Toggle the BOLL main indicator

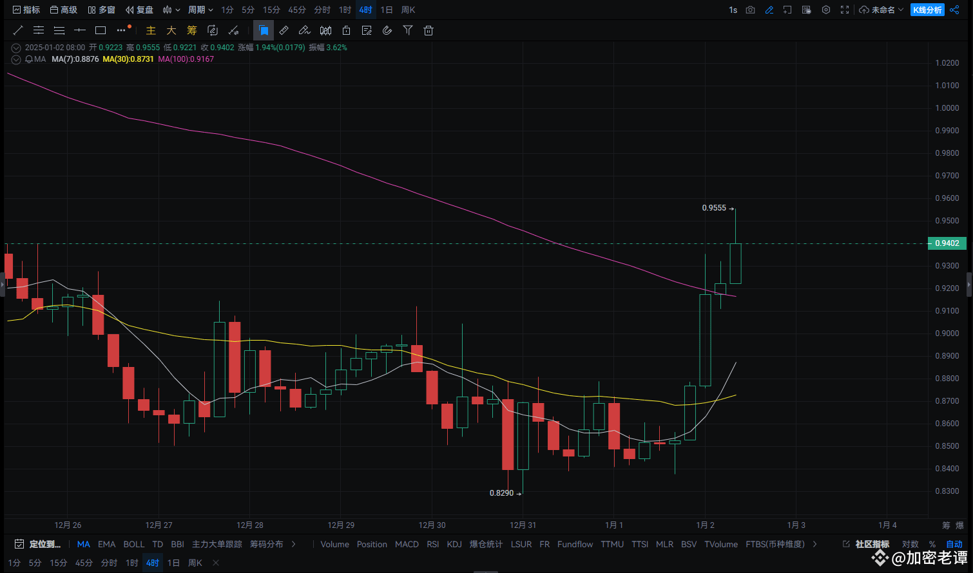click(134, 544)
